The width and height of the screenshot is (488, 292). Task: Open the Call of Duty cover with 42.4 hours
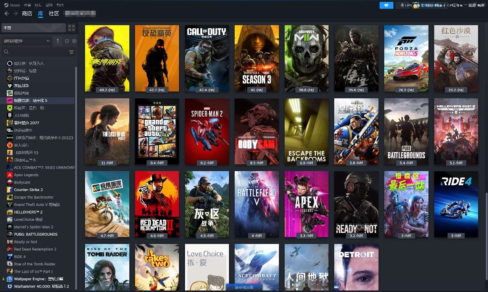pos(207,58)
